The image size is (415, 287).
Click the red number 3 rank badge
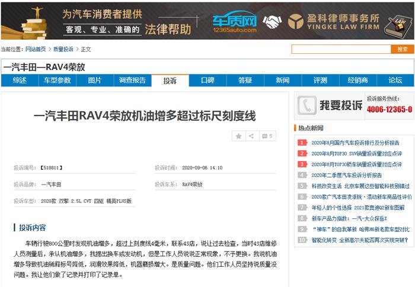tap(302, 165)
